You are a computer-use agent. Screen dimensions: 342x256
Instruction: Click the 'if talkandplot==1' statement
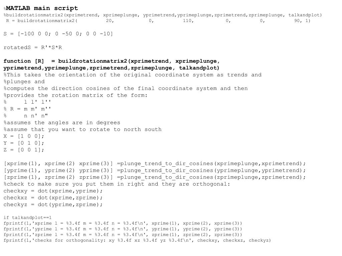[27, 218]
